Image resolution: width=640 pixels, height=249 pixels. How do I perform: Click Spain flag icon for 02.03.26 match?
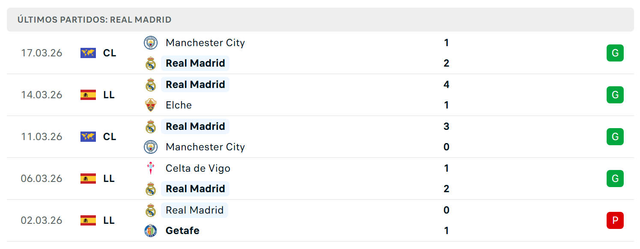(x=88, y=220)
